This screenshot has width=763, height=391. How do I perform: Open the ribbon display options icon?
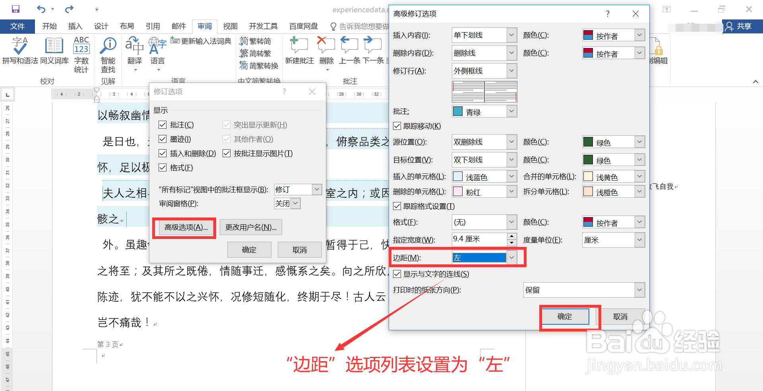click(x=667, y=9)
